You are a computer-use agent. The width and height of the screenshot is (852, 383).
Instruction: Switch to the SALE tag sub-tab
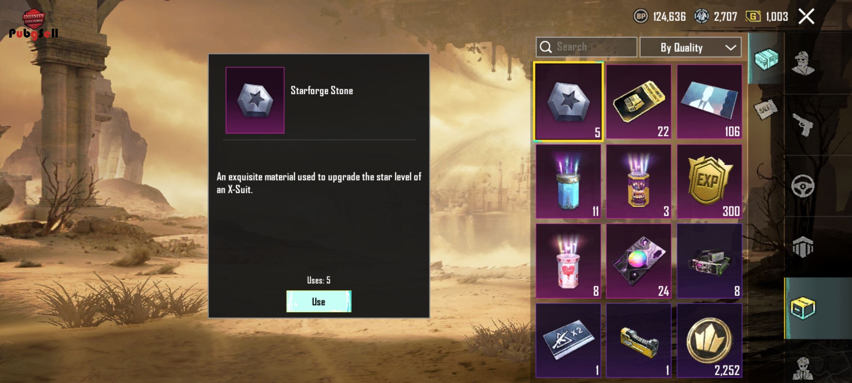tap(765, 109)
